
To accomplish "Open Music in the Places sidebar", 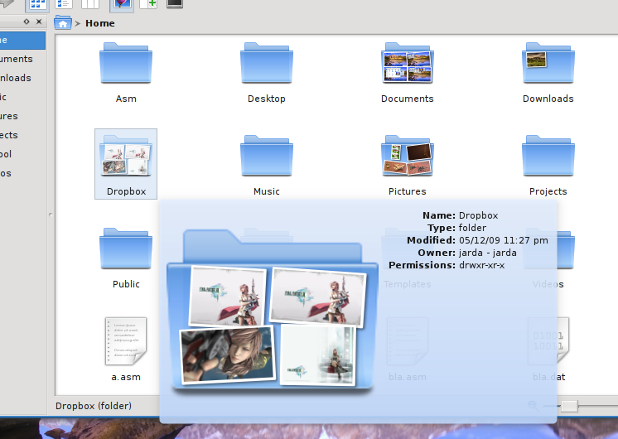I will pos(22,97).
